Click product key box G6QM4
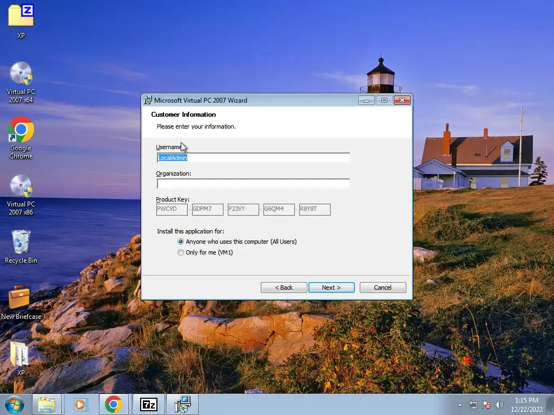Image resolution: width=554 pixels, height=415 pixels. 279,209
